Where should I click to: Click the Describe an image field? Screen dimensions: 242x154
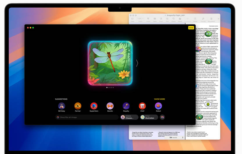[x=87, y=117]
